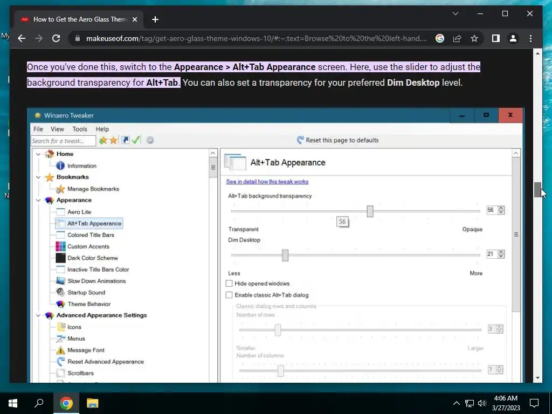The height and width of the screenshot is (414, 552).
Task: Click Dim Desktop value 21 spinner
Action: coord(495,254)
